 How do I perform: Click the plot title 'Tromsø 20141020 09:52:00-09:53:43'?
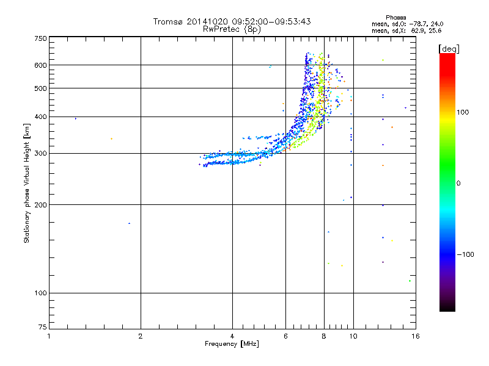[232, 21]
